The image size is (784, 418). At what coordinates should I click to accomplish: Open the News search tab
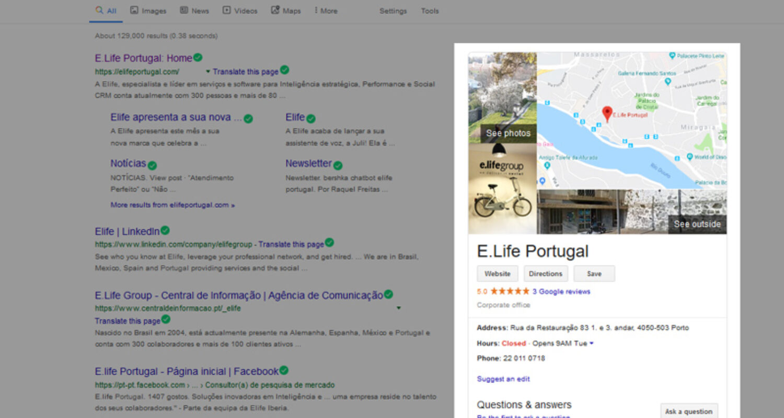[x=194, y=10]
